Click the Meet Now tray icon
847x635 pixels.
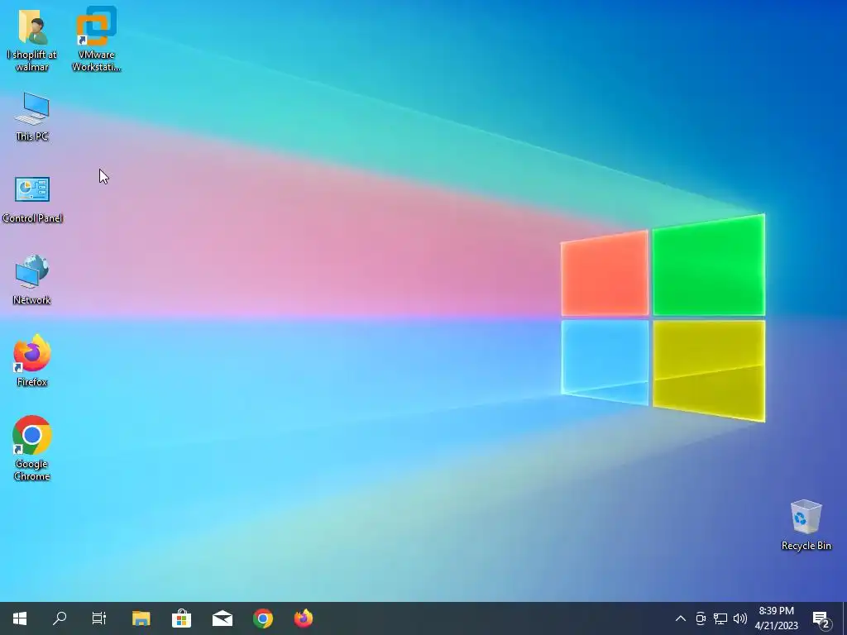(x=701, y=618)
